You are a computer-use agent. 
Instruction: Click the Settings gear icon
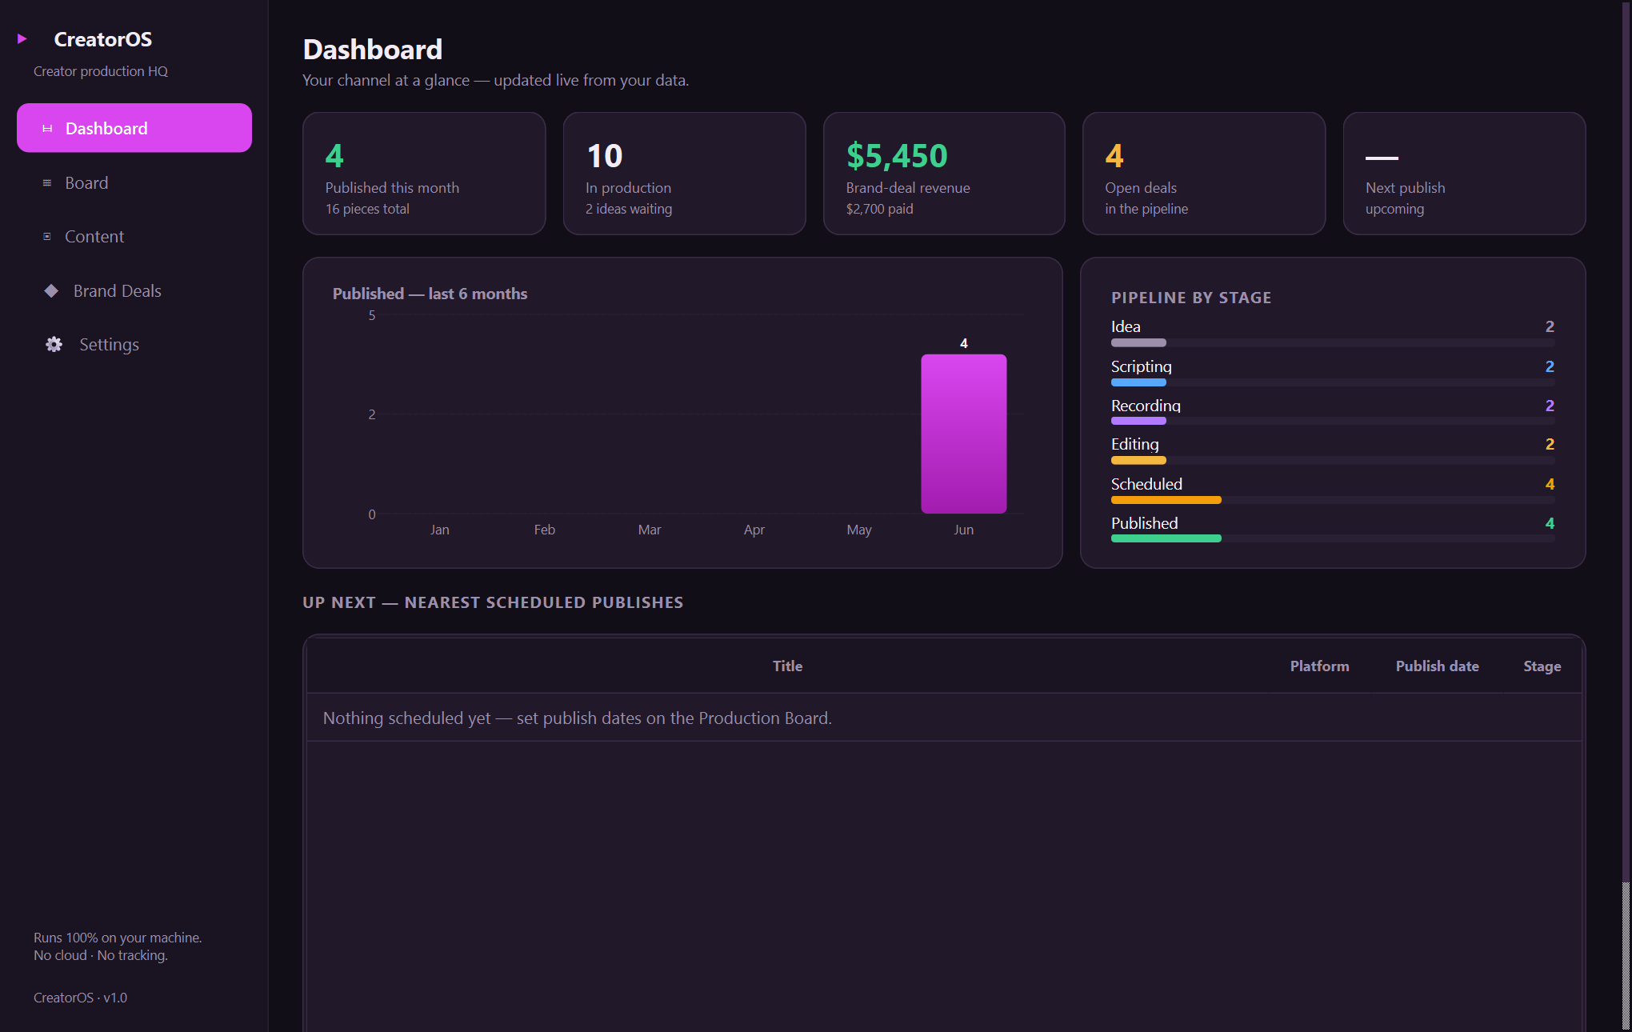(x=54, y=345)
